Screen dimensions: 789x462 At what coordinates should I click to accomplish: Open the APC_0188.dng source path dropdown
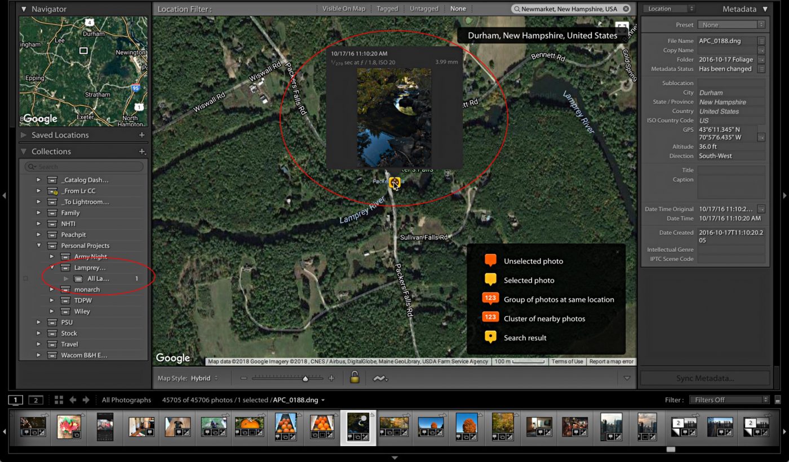[299, 400]
